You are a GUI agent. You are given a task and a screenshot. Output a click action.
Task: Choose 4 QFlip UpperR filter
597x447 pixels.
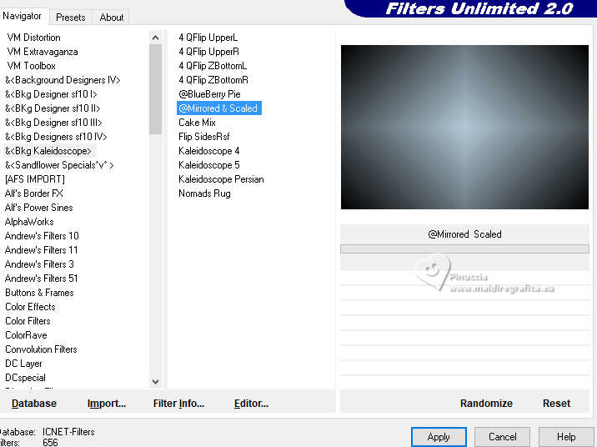coord(209,52)
